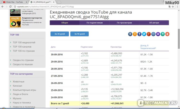Select date 26-09-2016 row
The image size is (180, 109).
coord(109,83)
